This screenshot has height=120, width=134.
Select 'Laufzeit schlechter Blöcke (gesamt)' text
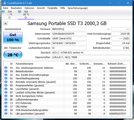[35, 92]
